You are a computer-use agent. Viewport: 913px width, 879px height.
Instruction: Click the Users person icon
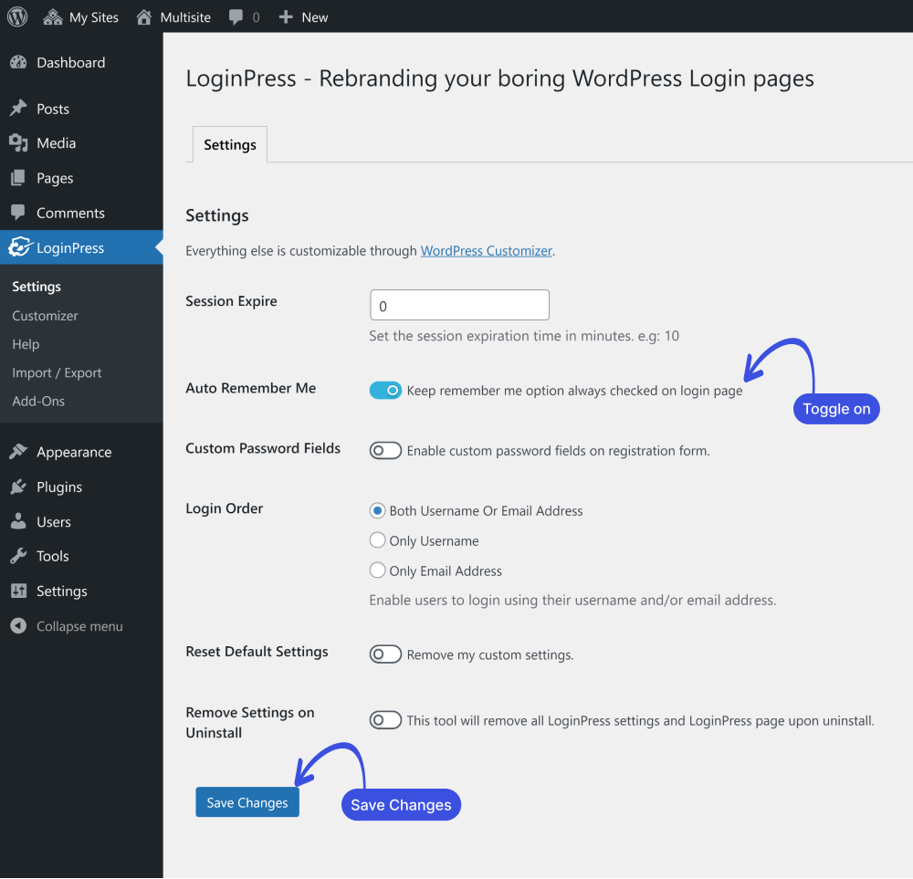point(18,521)
